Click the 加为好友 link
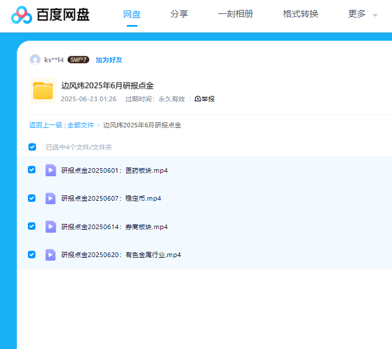The width and height of the screenshot is (392, 349). (x=109, y=60)
